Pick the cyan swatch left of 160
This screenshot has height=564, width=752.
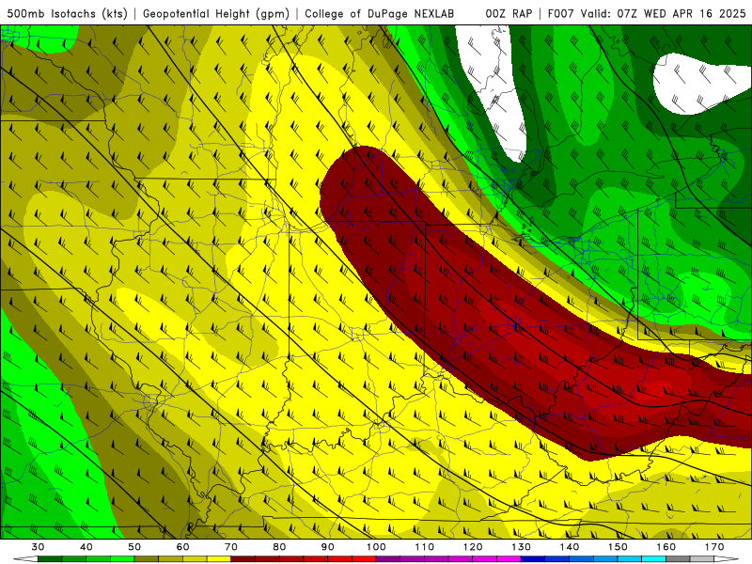(x=654, y=559)
